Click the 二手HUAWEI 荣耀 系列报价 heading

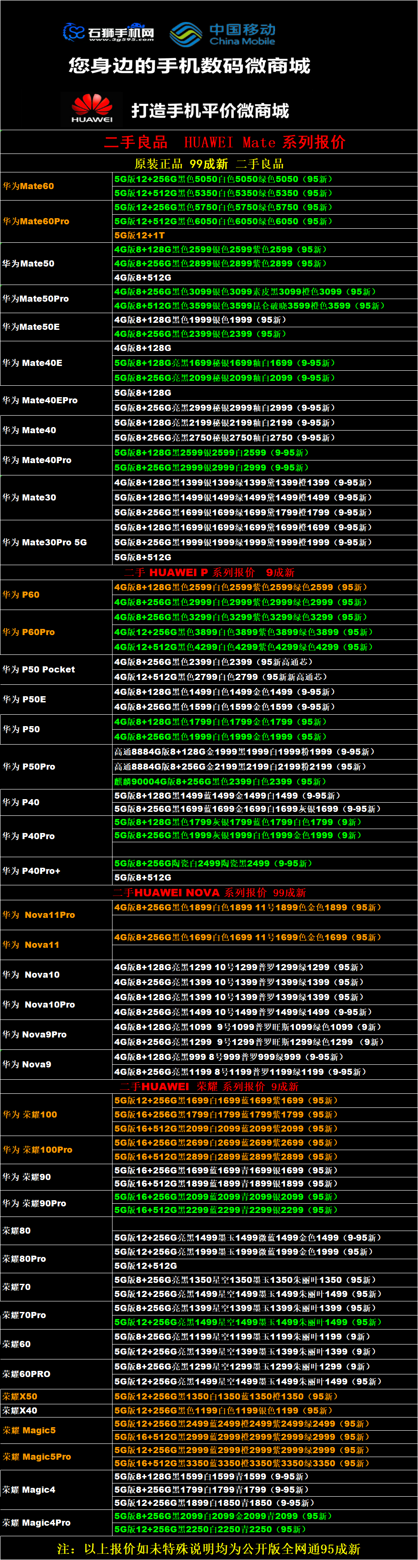tap(209, 1086)
